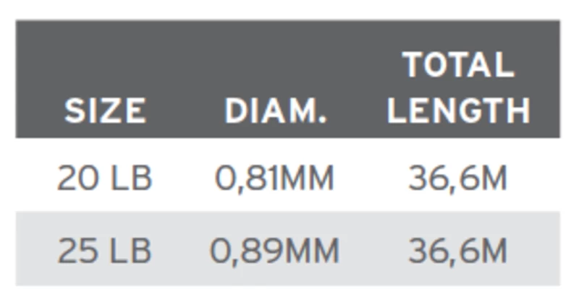Click the LB unit in the second row
The width and height of the screenshot is (579, 307).
click(130, 250)
